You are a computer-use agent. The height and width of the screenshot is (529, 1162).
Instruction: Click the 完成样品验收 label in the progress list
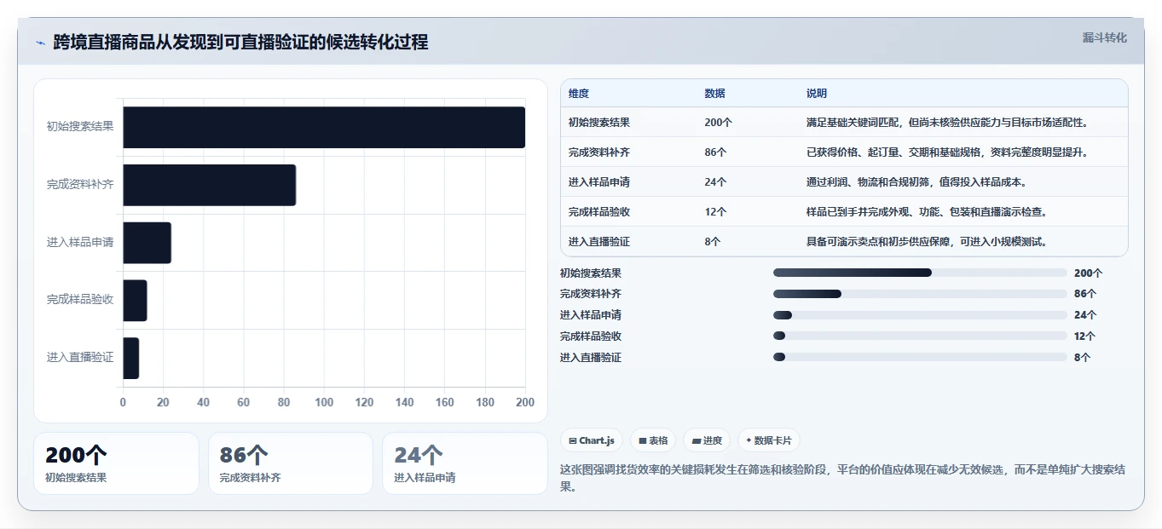point(591,336)
